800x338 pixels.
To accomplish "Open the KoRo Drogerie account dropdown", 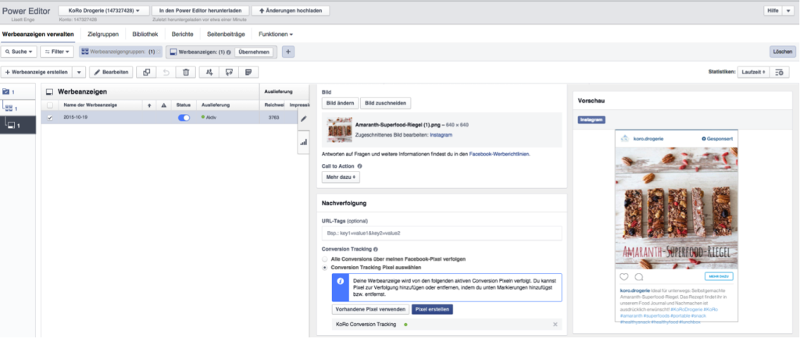I will 104,10.
